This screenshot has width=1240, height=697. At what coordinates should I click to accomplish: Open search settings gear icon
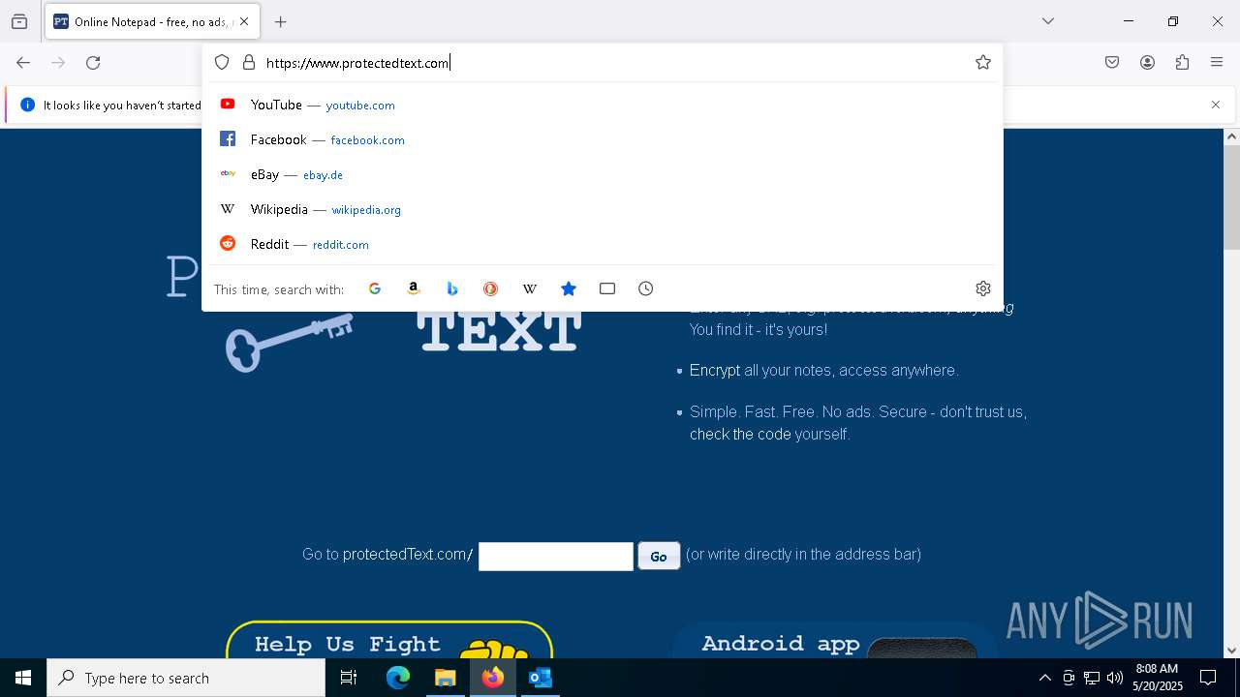tap(983, 288)
